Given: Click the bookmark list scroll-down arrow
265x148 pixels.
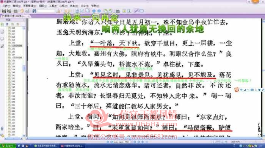Looking at the screenshot, I should click(24, 136).
